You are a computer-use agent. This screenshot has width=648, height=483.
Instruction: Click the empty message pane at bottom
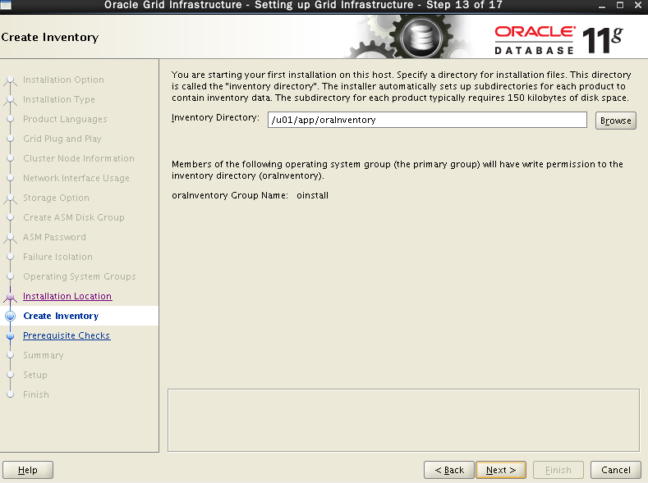(403, 419)
